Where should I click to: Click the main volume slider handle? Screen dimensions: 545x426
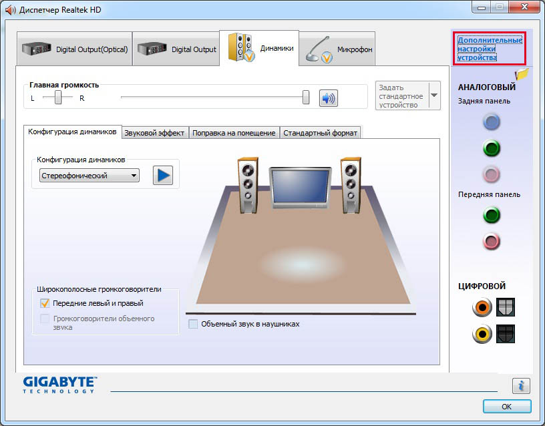(306, 97)
